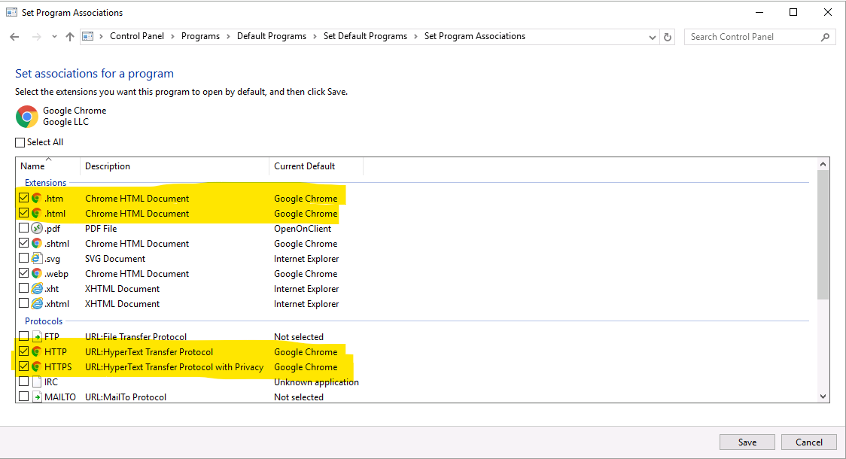
Task: Click the Chrome icon beside .htm
Action: click(37, 198)
